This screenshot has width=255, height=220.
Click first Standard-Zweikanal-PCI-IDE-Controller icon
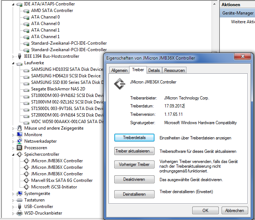26,44
